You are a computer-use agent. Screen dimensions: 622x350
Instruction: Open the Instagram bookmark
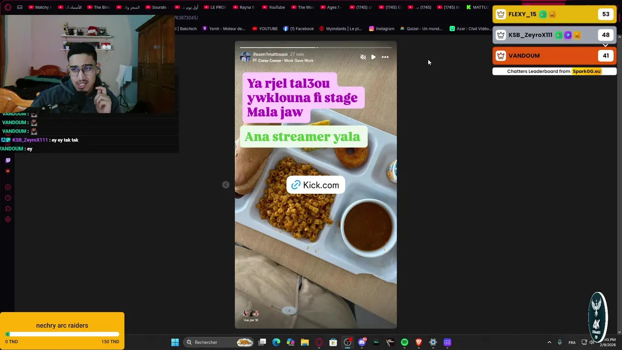click(381, 29)
